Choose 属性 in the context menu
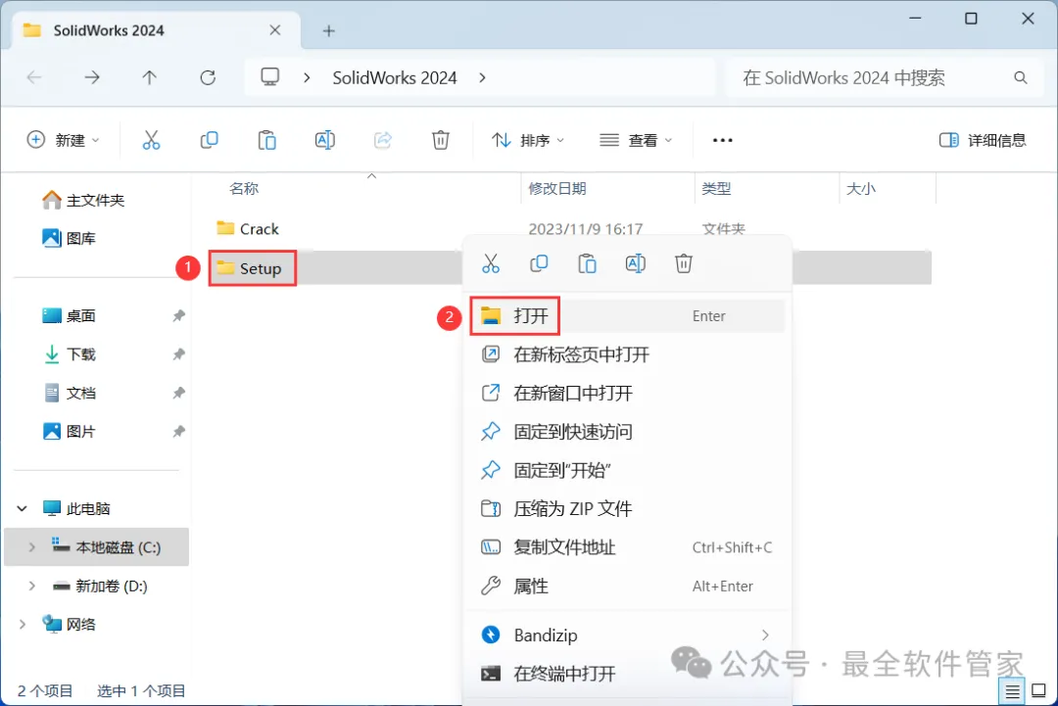Image resolution: width=1058 pixels, height=706 pixels. [x=628, y=586]
